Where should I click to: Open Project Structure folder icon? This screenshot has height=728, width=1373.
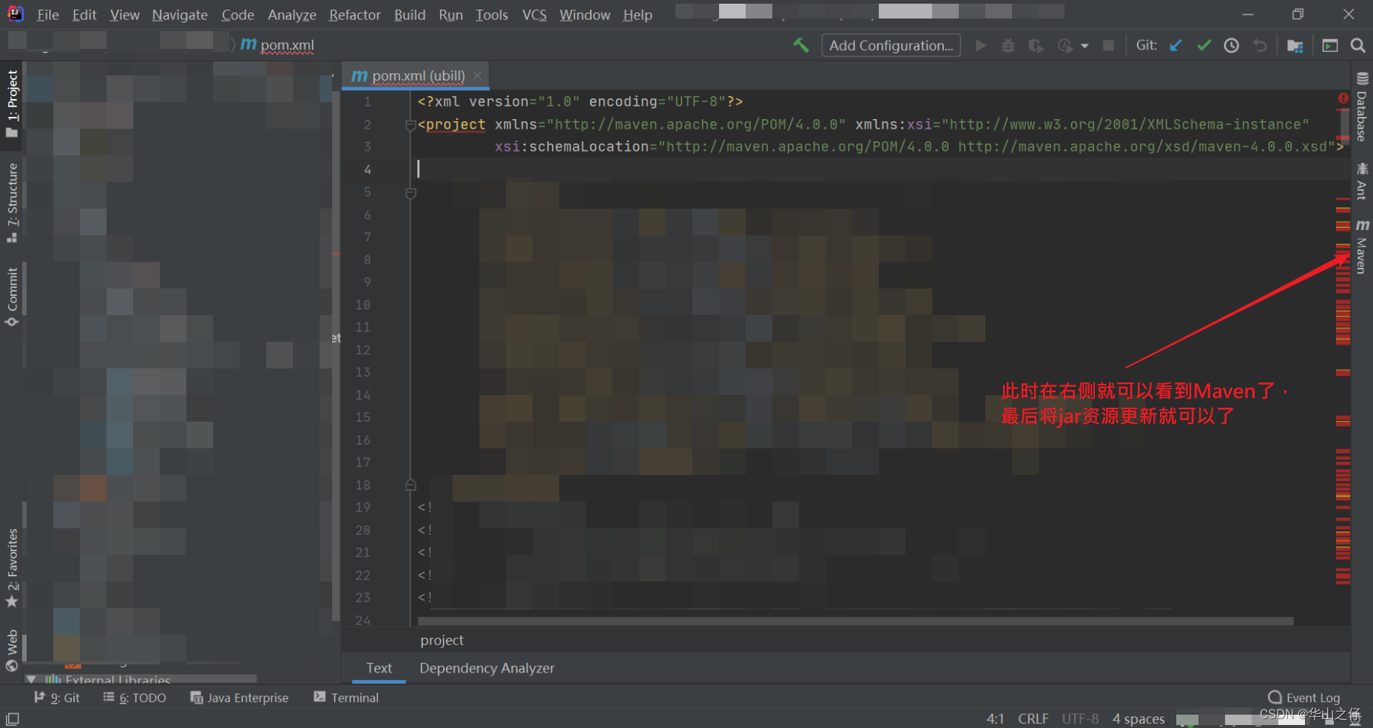tap(1295, 46)
